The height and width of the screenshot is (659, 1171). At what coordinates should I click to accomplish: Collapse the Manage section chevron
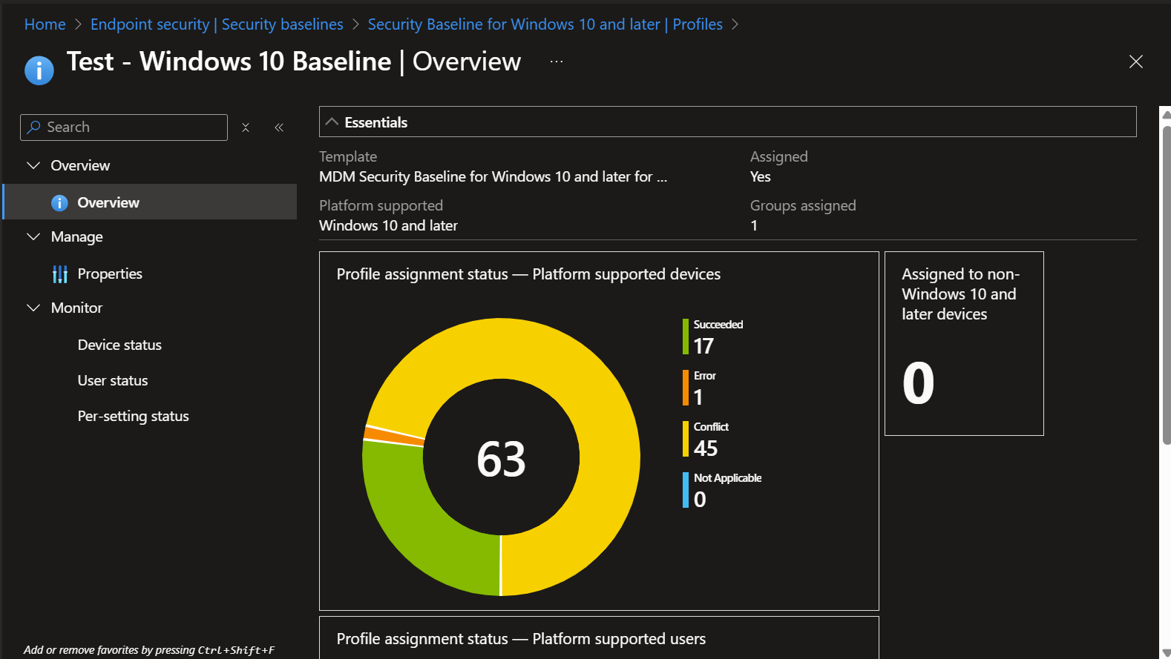click(x=33, y=236)
